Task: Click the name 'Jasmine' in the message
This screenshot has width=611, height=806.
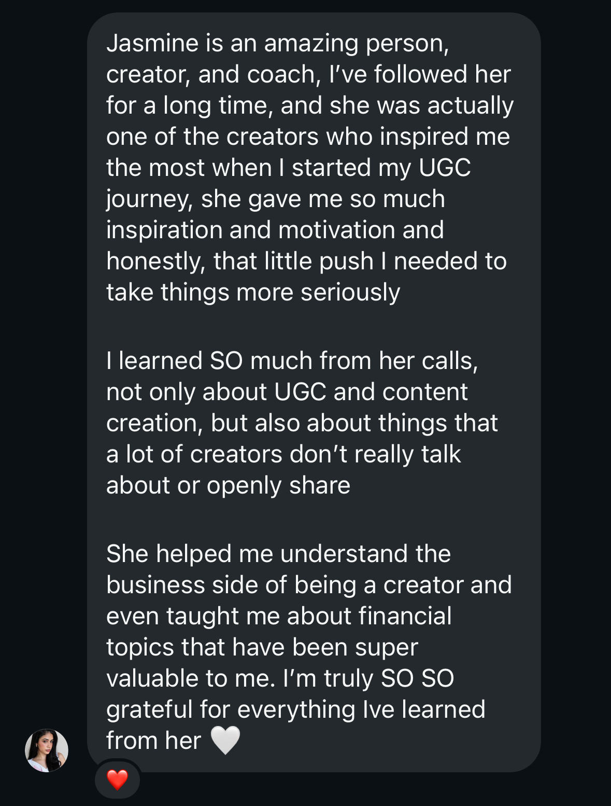Action: pos(152,43)
